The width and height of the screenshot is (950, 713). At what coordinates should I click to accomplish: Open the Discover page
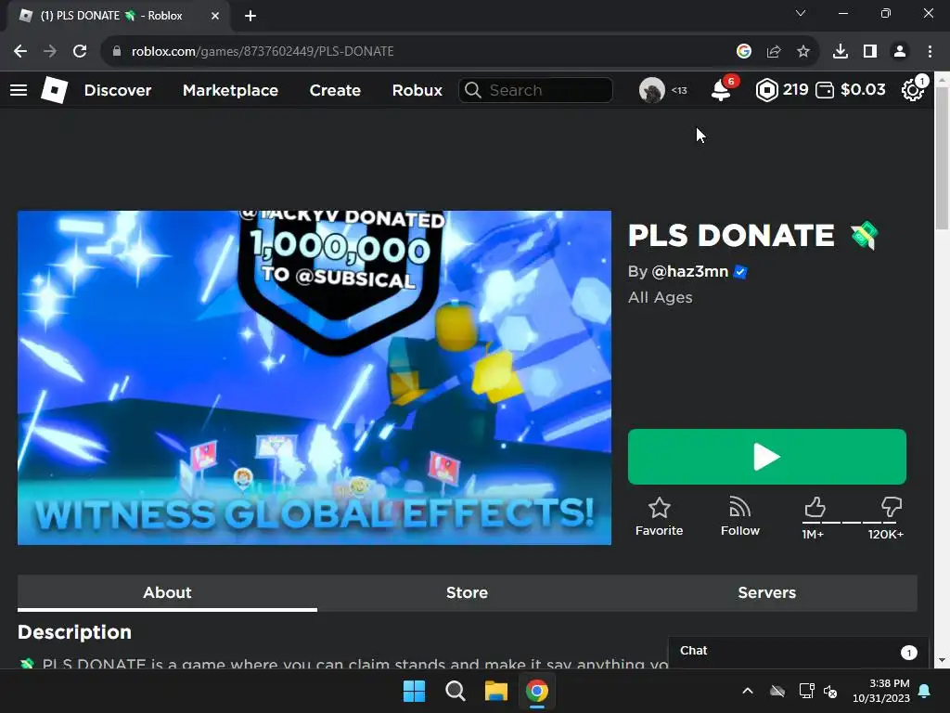pyautogui.click(x=118, y=90)
